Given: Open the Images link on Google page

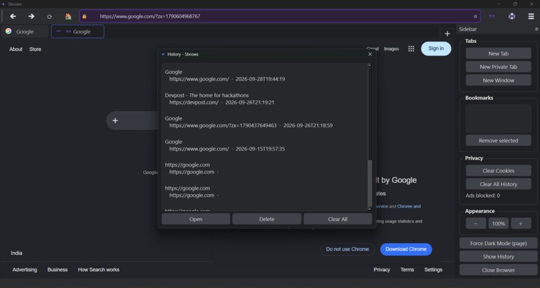Looking at the screenshot, I should 391,49.
